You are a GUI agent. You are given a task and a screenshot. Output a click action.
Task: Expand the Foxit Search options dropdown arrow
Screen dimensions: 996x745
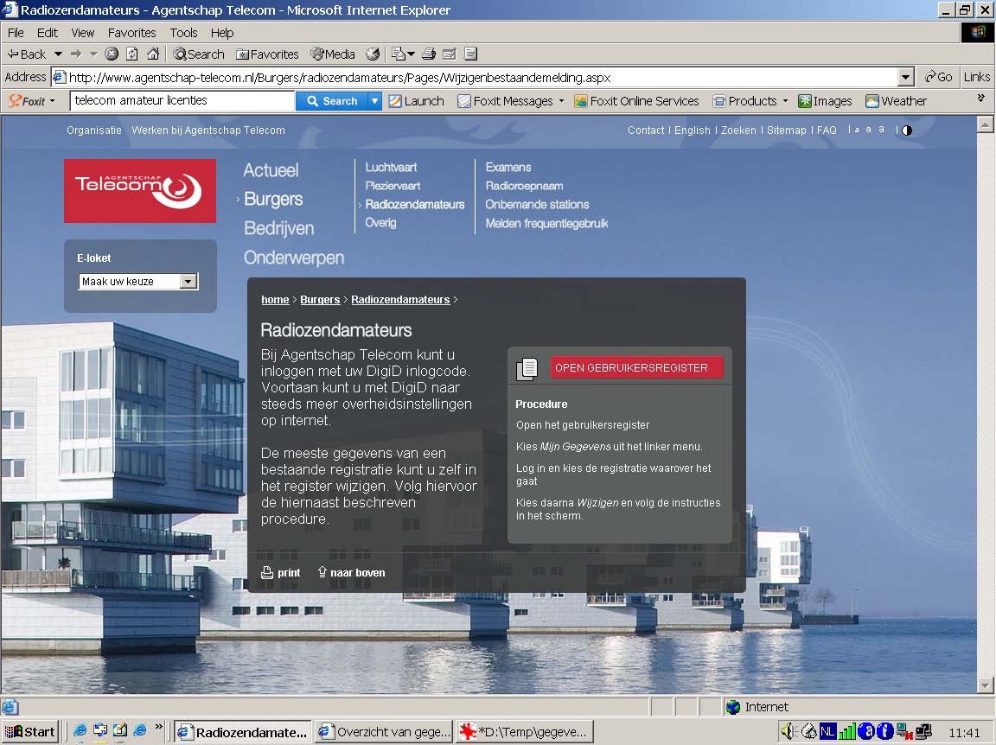click(x=374, y=101)
